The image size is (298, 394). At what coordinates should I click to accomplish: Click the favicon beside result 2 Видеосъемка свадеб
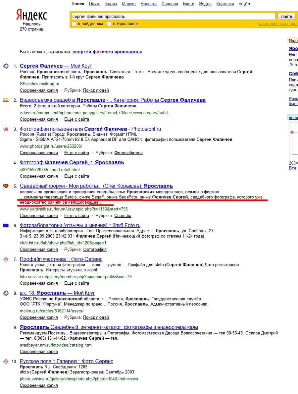6,100
